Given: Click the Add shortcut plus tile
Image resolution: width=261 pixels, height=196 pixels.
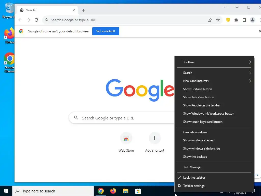Looking at the screenshot, I should (x=155, y=142).
